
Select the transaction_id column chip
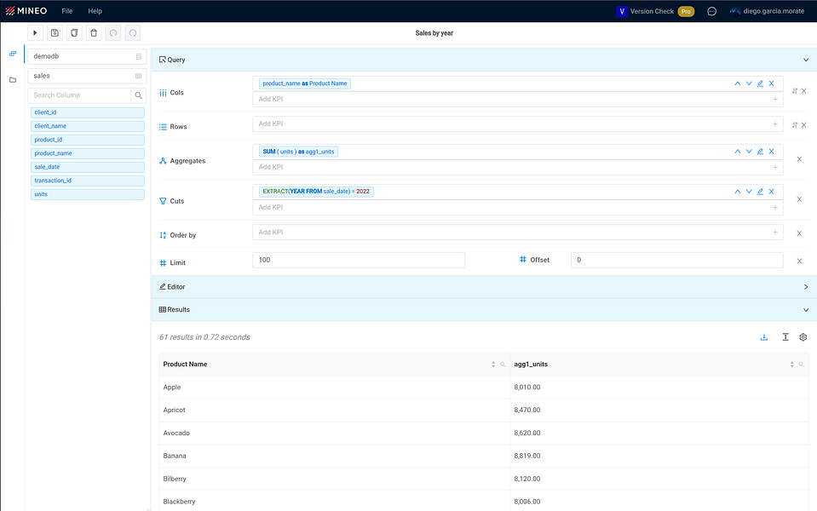[x=88, y=181]
